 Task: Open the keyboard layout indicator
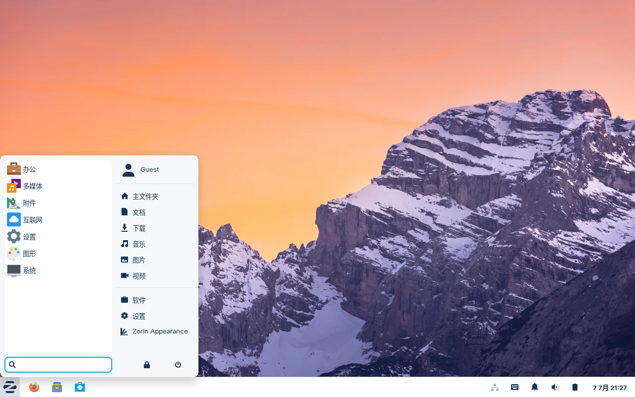pos(514,387)
